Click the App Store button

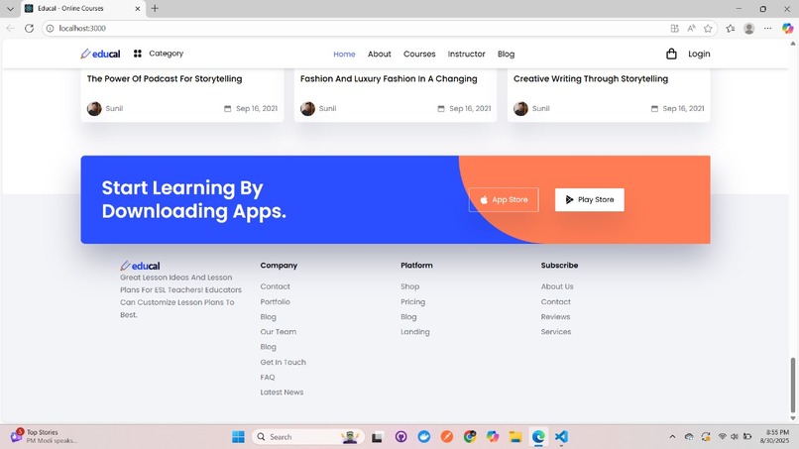[504, 200]
